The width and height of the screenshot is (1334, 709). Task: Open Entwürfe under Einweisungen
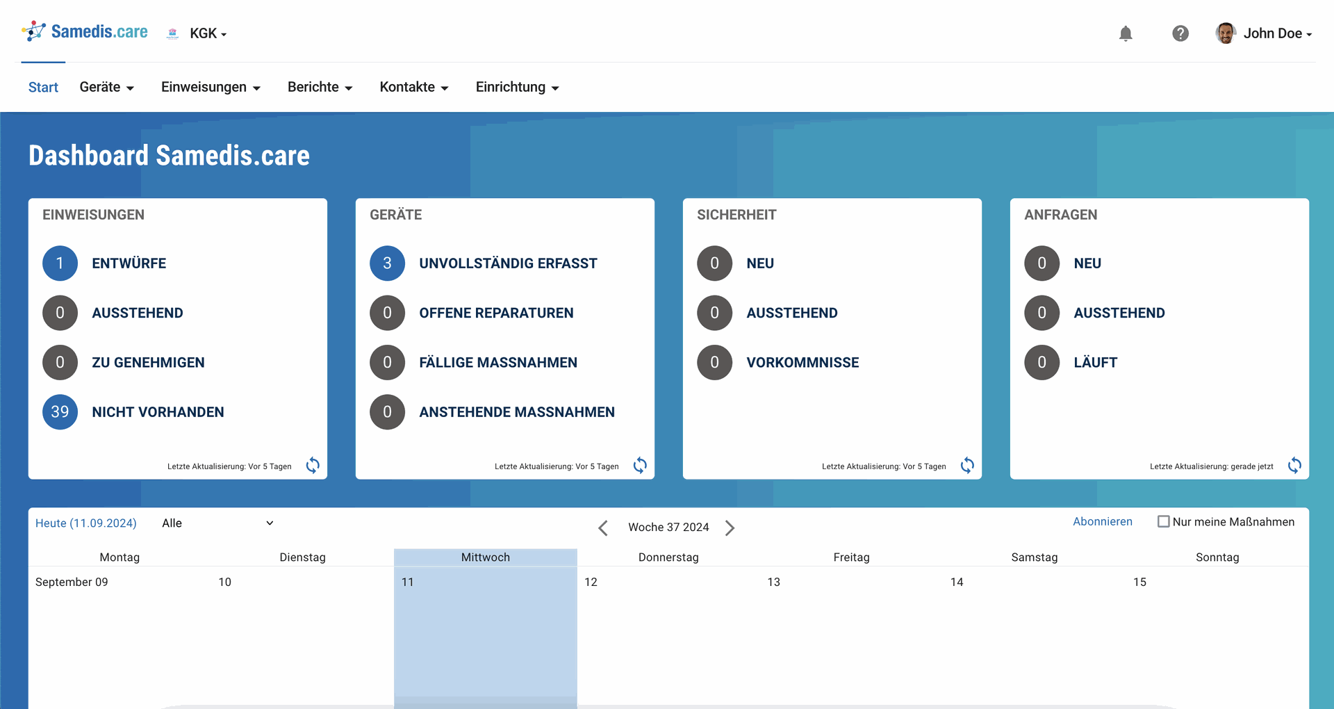coord(129,263)
